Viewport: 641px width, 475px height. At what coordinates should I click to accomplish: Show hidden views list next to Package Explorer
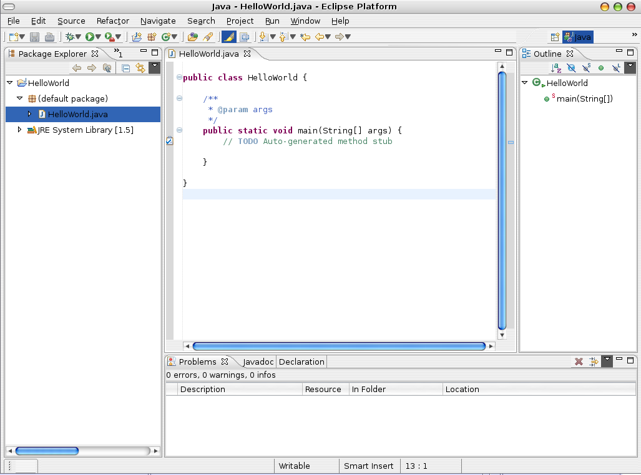coord(118,52)
